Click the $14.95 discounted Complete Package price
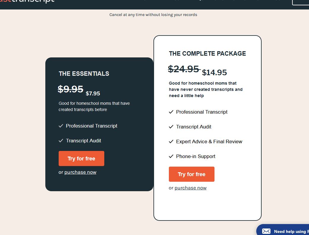 point(214,73)
